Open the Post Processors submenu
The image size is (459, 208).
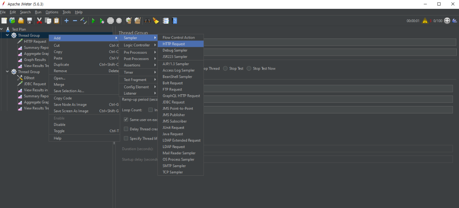(139, 59)
